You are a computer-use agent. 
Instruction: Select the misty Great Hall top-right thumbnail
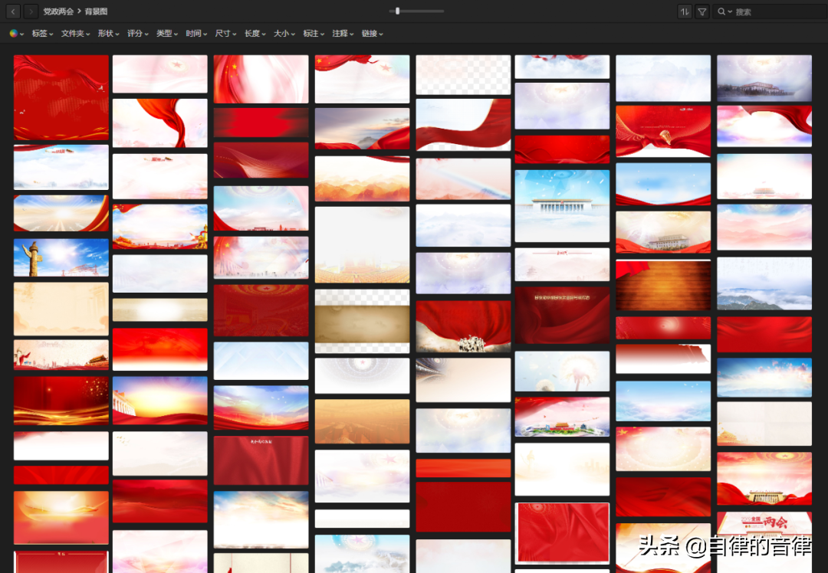coord(764,78)
